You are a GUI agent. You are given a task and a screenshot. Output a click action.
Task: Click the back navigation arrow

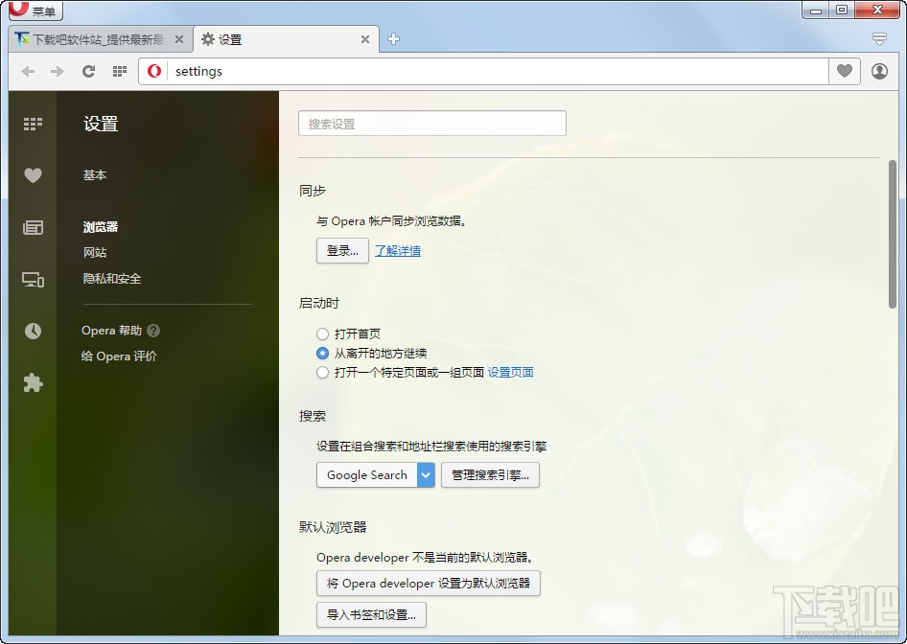(x=28, y=71)
